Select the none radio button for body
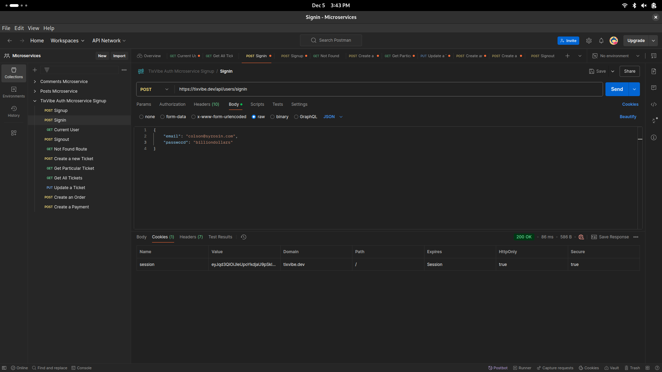 (142, 117)
